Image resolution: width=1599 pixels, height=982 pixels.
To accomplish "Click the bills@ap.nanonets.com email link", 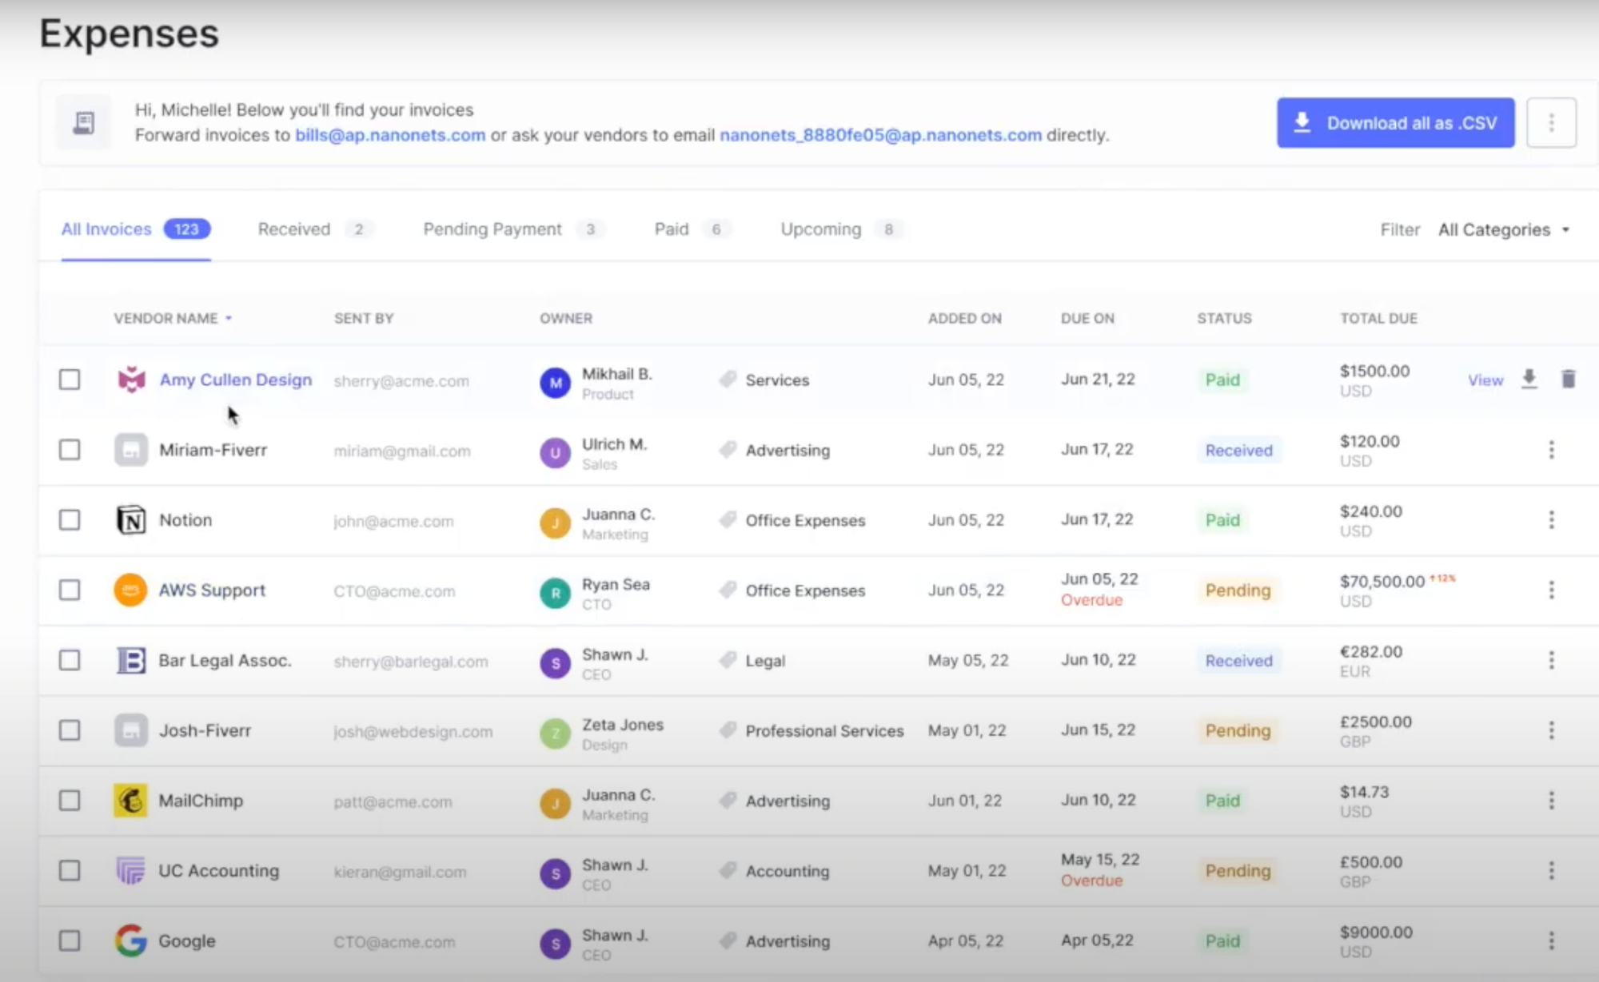I will (390, 135).
